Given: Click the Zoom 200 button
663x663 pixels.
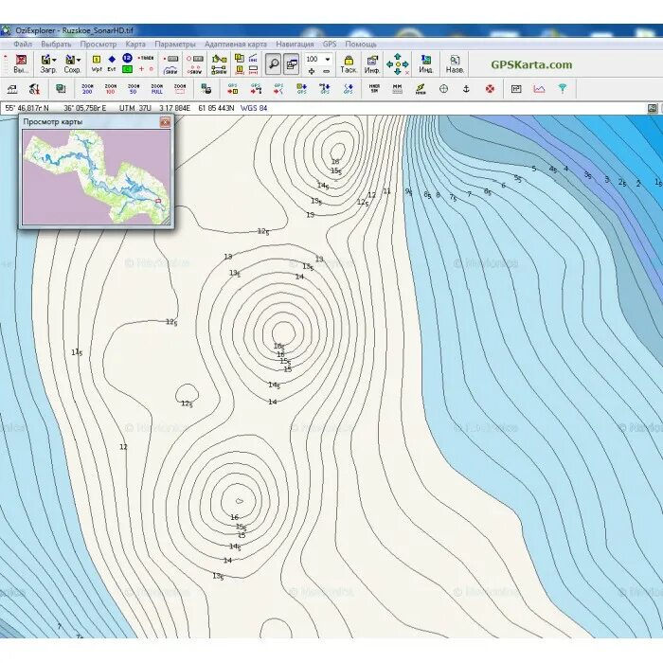Looking at the screenshot, I should [87, 89].
